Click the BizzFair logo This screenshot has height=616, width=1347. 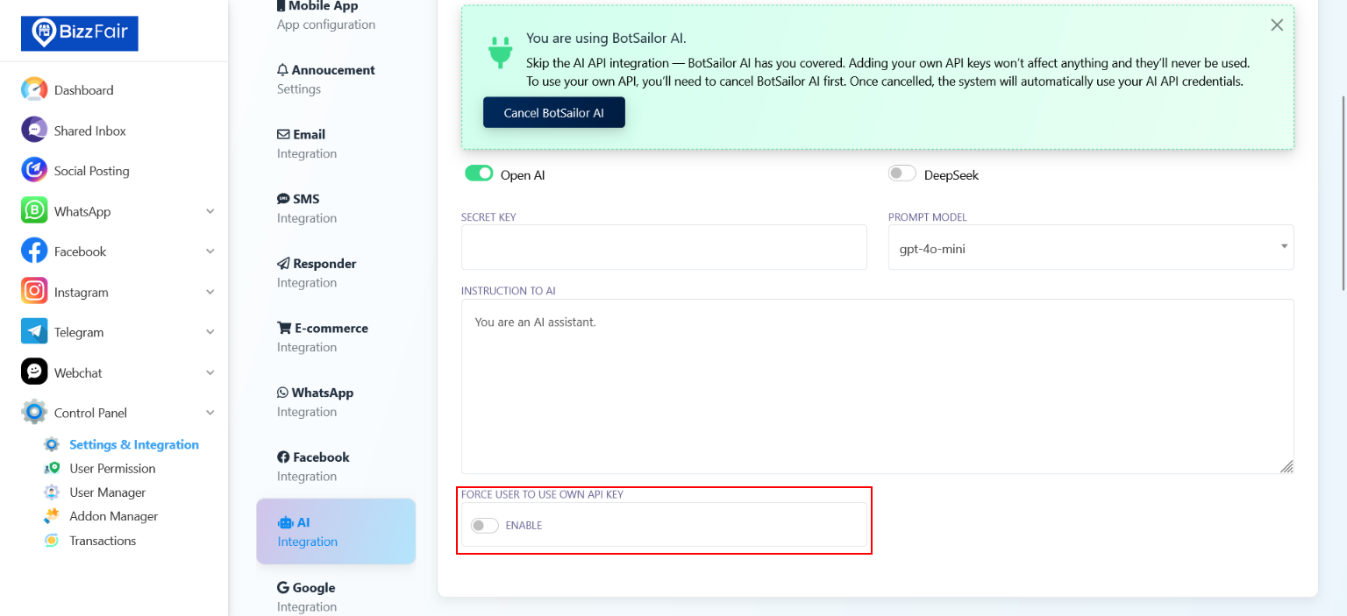click(80, 33)
